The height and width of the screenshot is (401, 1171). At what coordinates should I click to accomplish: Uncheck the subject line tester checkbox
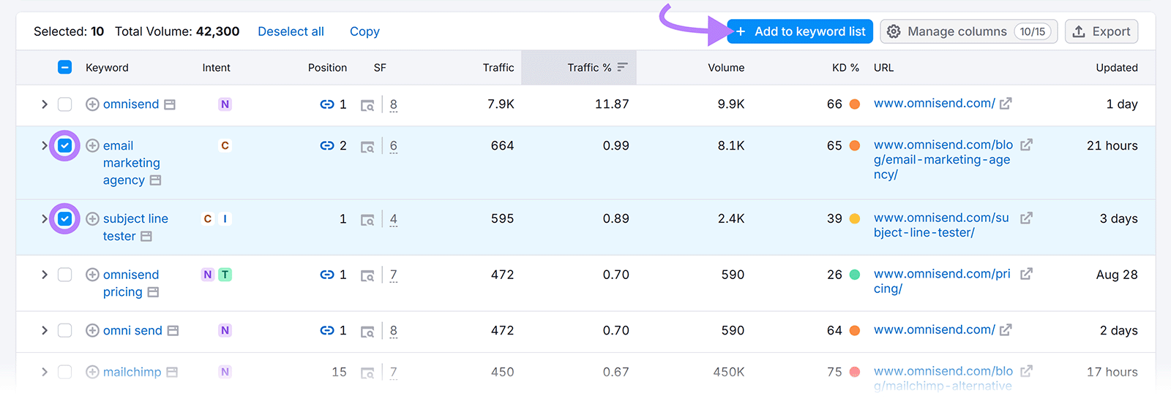tap(65, 218)
